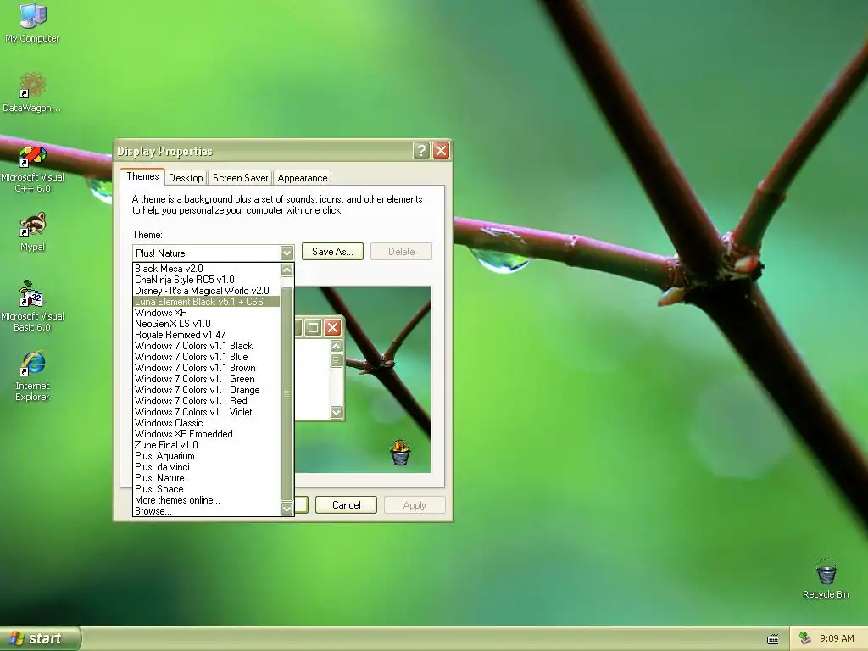
Task: Click the on-screen keyboard tray icon
Action: point(773,639)
